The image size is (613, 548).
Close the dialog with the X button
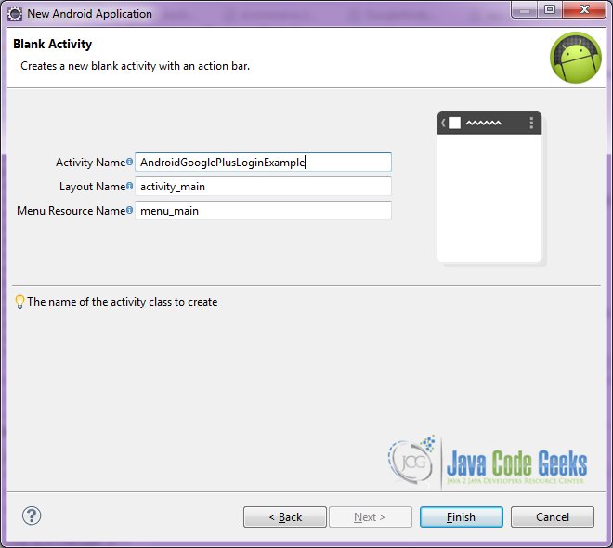[x=584, y=9]
